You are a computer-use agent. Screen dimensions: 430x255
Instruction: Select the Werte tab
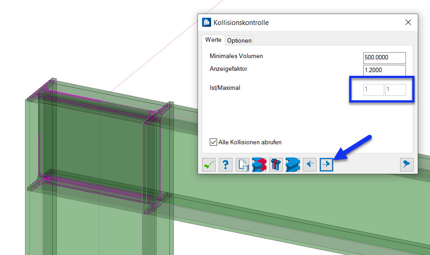click(213, 40)
